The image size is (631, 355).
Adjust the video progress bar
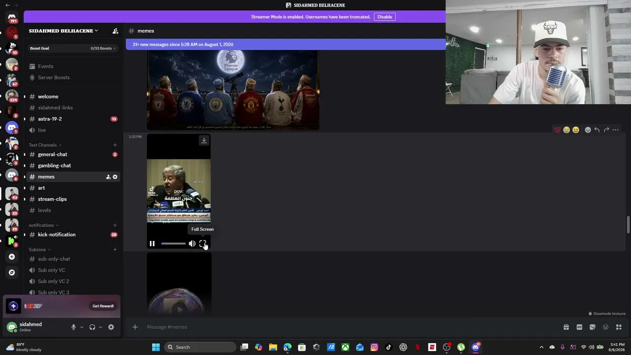pos(173,244)
